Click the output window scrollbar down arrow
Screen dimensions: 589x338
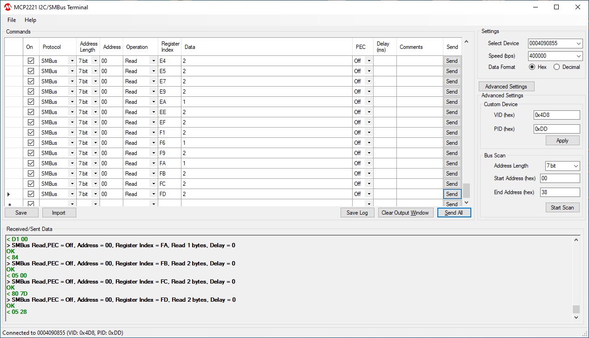coord(576,318)
